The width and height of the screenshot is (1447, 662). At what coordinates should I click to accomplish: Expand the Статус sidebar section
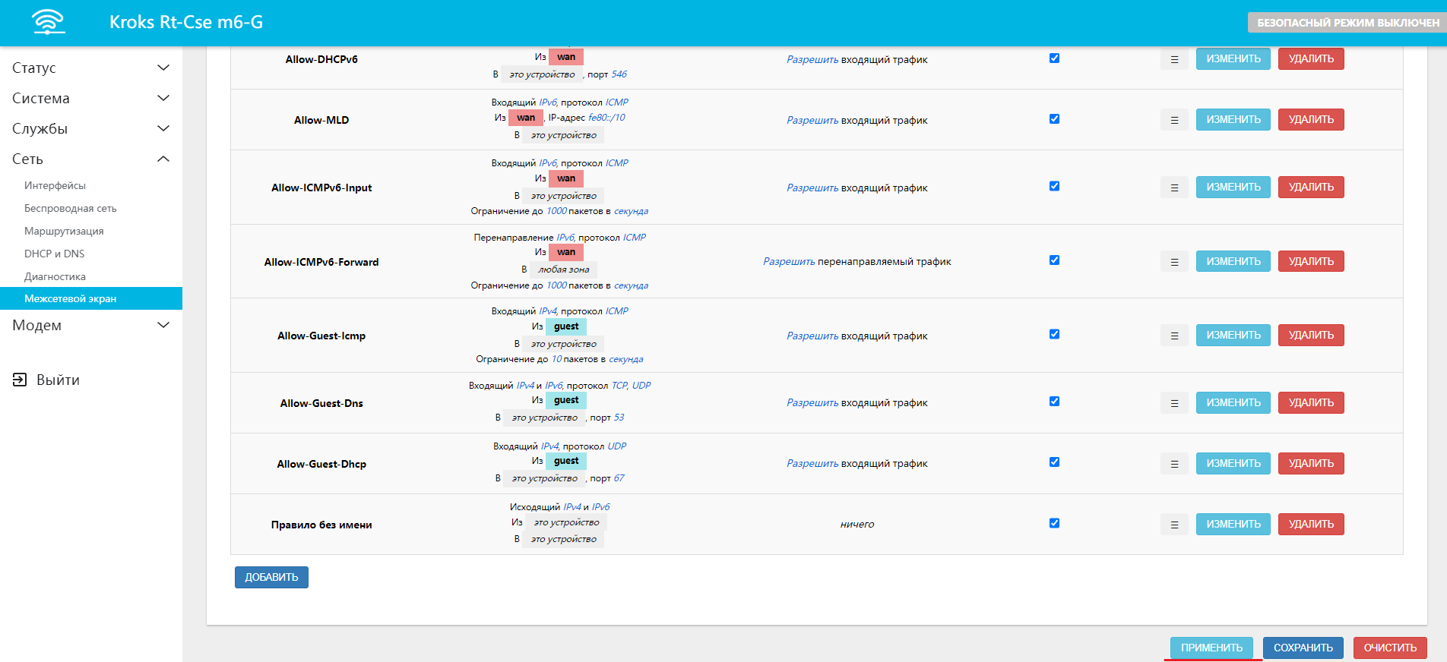tap(90, 68)
